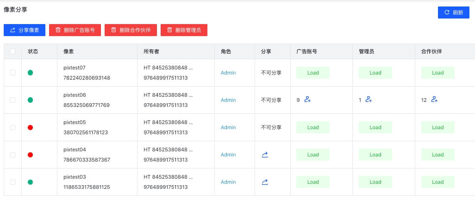Load partners for pixtest03
This screenshot has height=212, width=475.
(x=438, y=182)
